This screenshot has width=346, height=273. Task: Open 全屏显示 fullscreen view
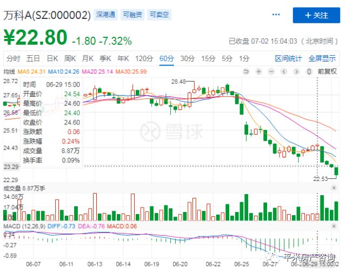[322, 59]
